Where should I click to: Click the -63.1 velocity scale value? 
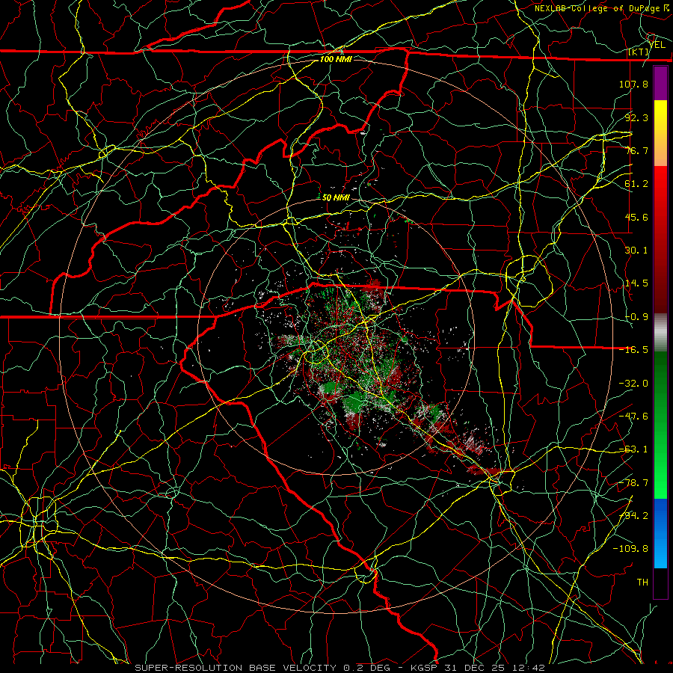633,449
